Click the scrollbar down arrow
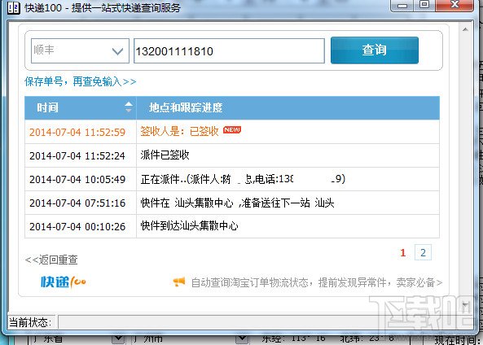 coord(465,304)
